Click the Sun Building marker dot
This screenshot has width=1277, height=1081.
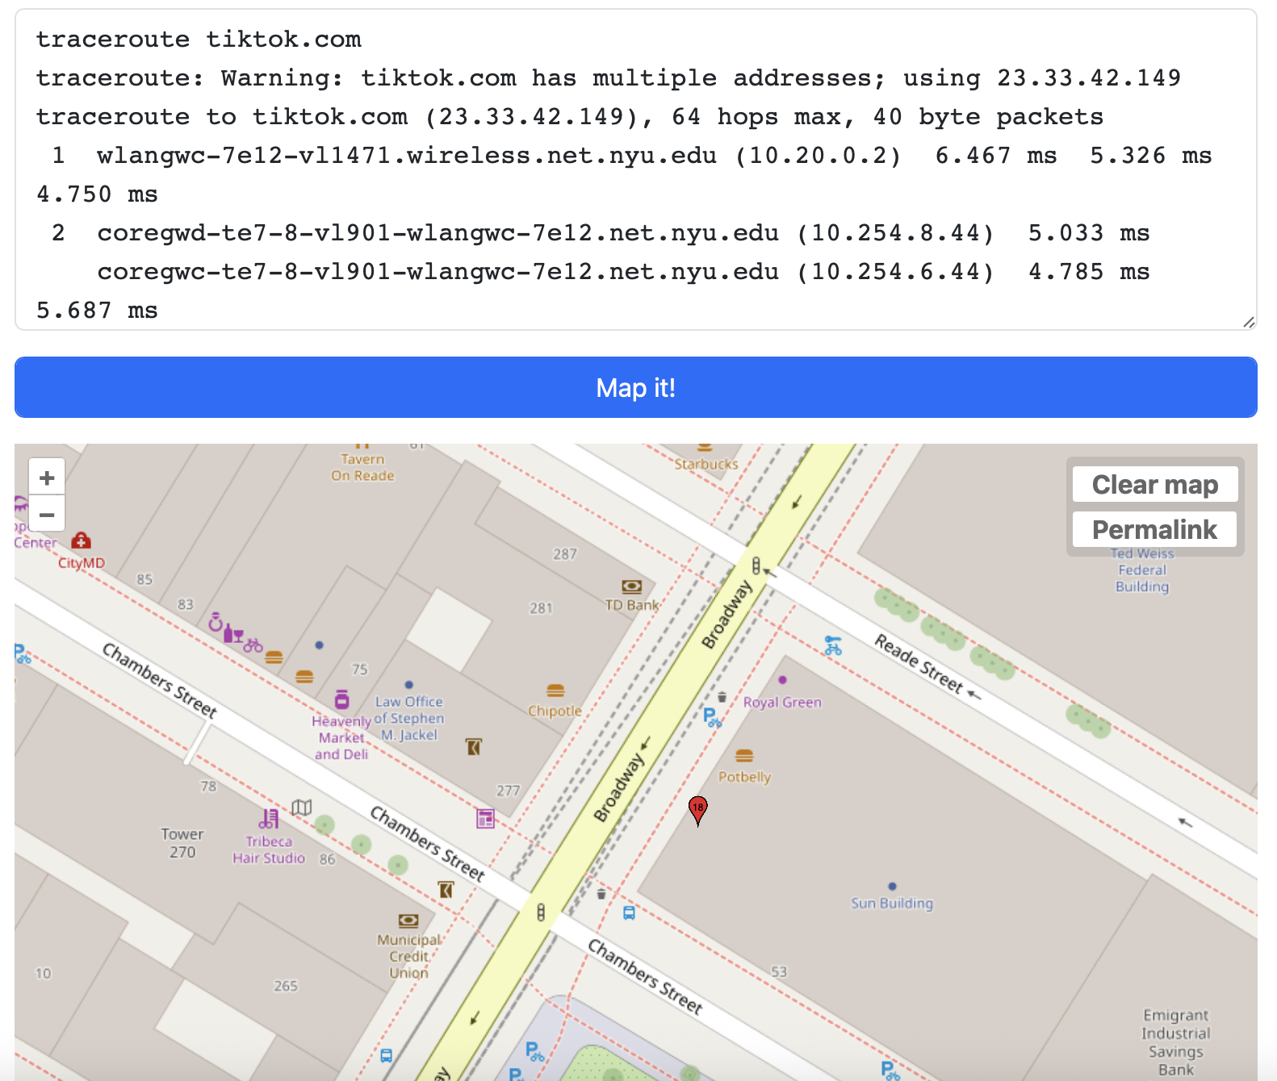tap(892, 887)
